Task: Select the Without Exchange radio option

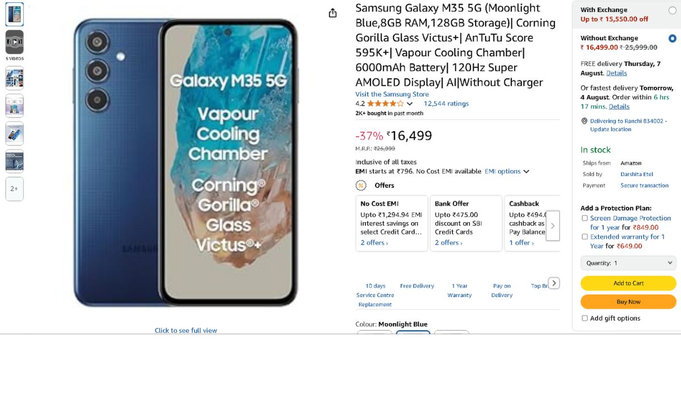Action: click(672, 39)
